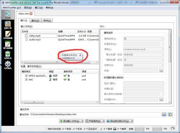Viewport: 180px width, 133px height.
Task: Click the audio track note icon
Action: (x=50, y=80)
